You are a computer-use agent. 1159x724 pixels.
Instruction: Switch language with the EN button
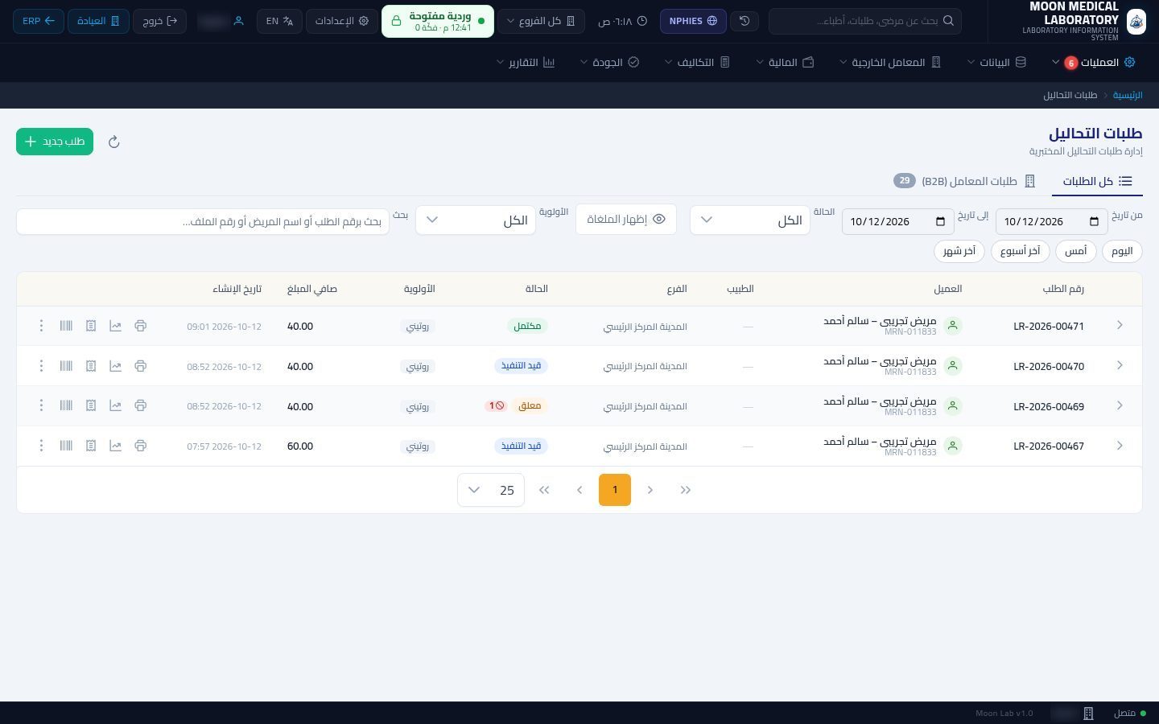tap(279, 21)
